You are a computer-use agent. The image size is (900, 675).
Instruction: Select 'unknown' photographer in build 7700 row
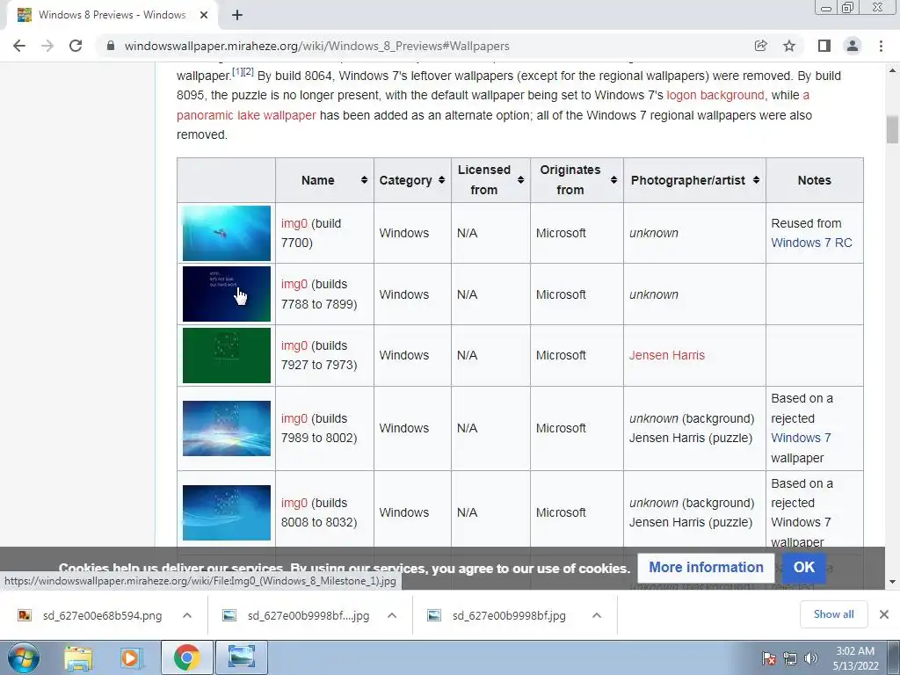[x=654, y=233]
